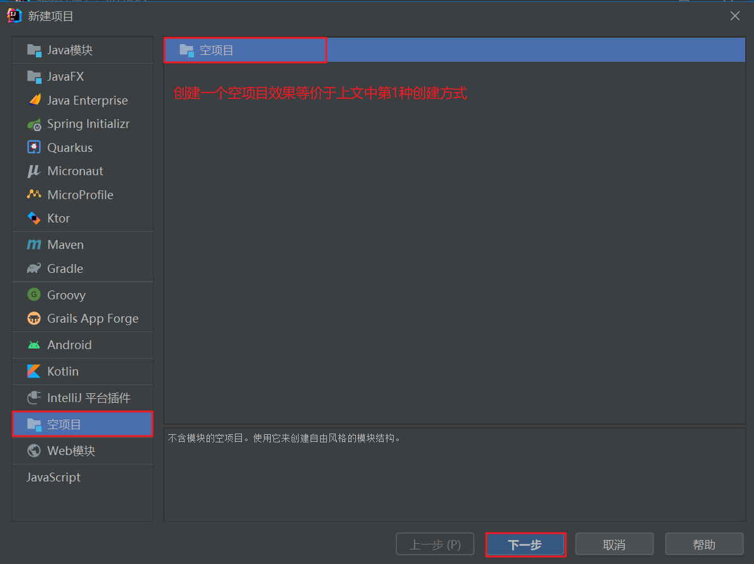Click the folder icon in the 空项目 header
754x564 pixels.
pos(186,50)
